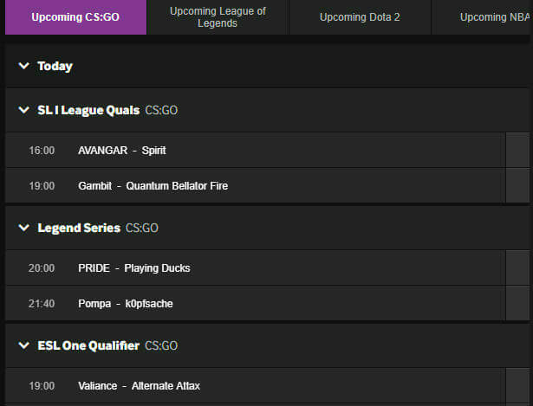Screen dimensions: 533x406
Task: Collapse the ESL One Qualifier chevron
Action: click(24, 345)
